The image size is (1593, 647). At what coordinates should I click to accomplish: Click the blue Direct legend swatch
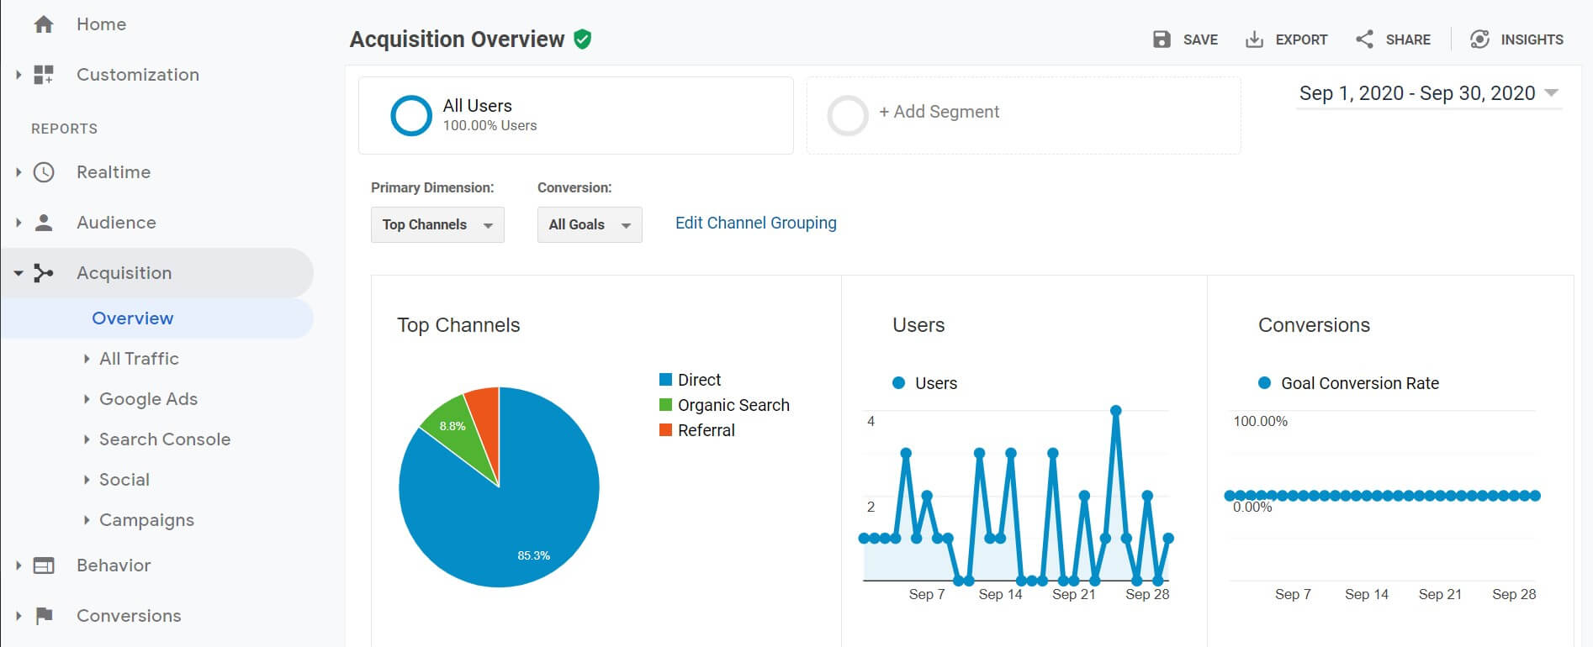[x=665, y=380]
